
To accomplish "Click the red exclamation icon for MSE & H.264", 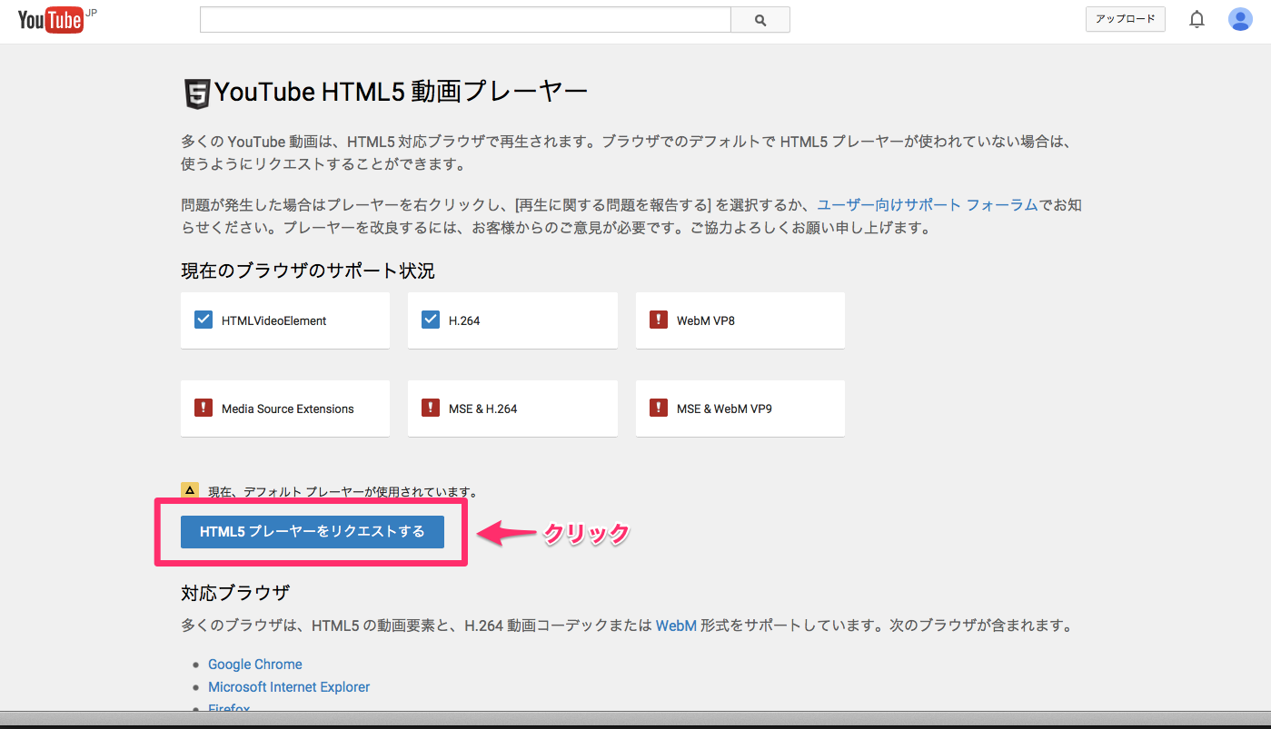I will coord(431,408).
